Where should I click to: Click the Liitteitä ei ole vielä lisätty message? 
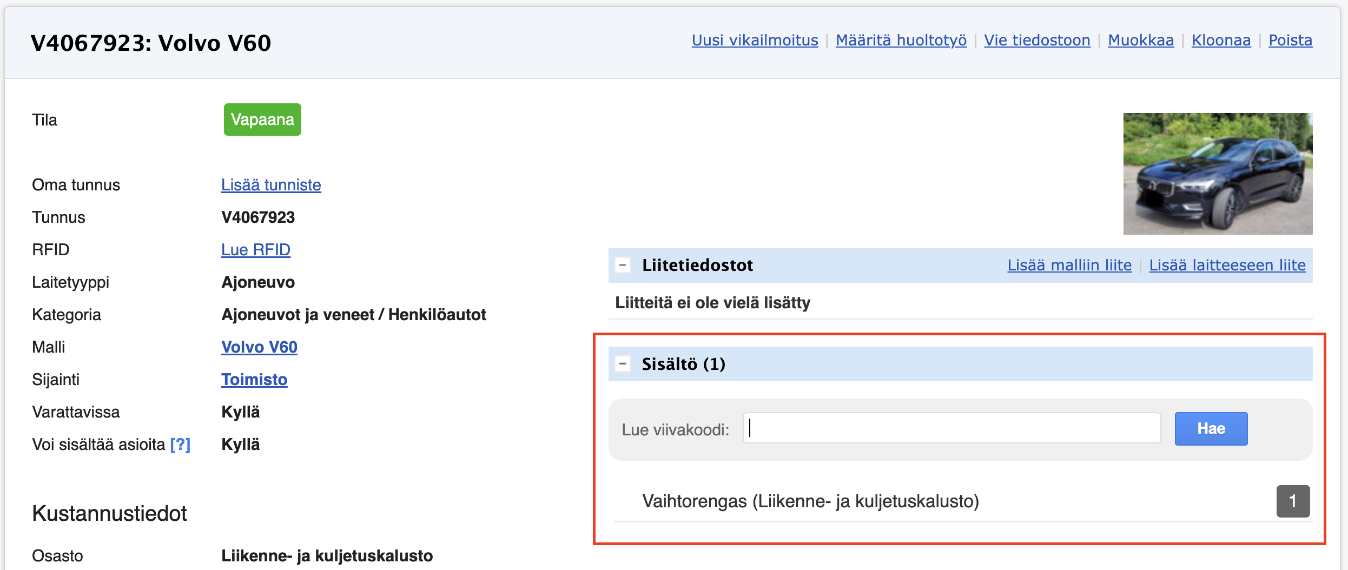(x=712, y=303)
